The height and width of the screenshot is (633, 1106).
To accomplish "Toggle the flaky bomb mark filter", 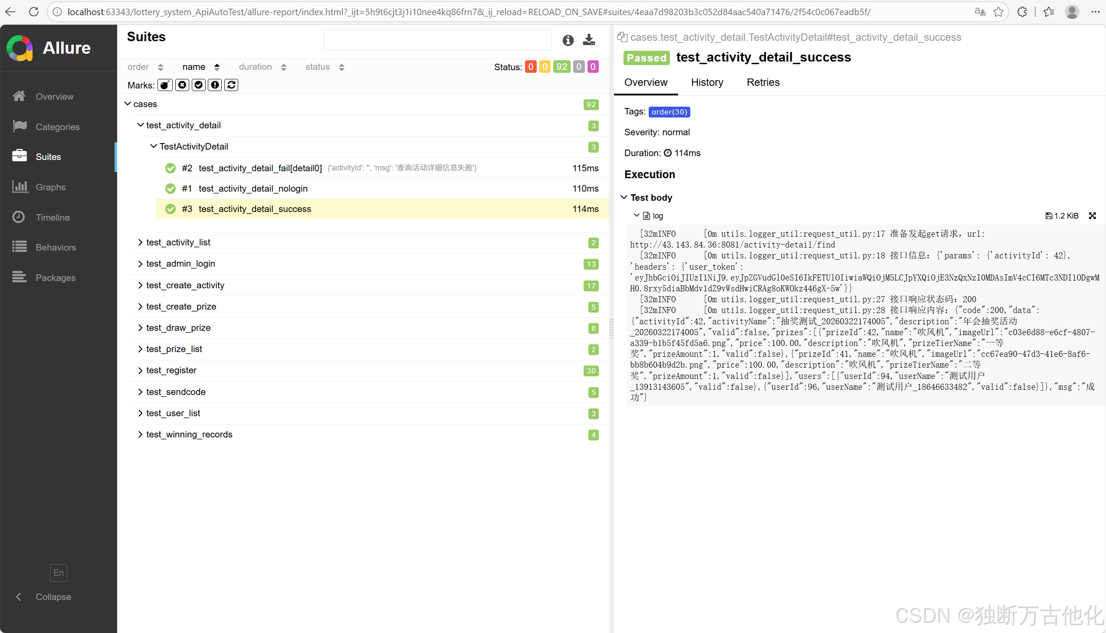I will pyautogui.click(x=164, y=85).
